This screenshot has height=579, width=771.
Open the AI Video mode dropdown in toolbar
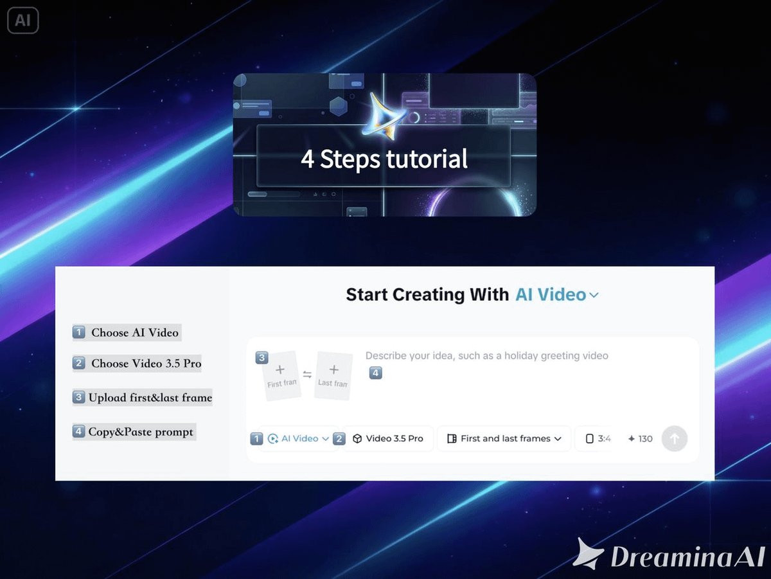click(x=299, y=439)
